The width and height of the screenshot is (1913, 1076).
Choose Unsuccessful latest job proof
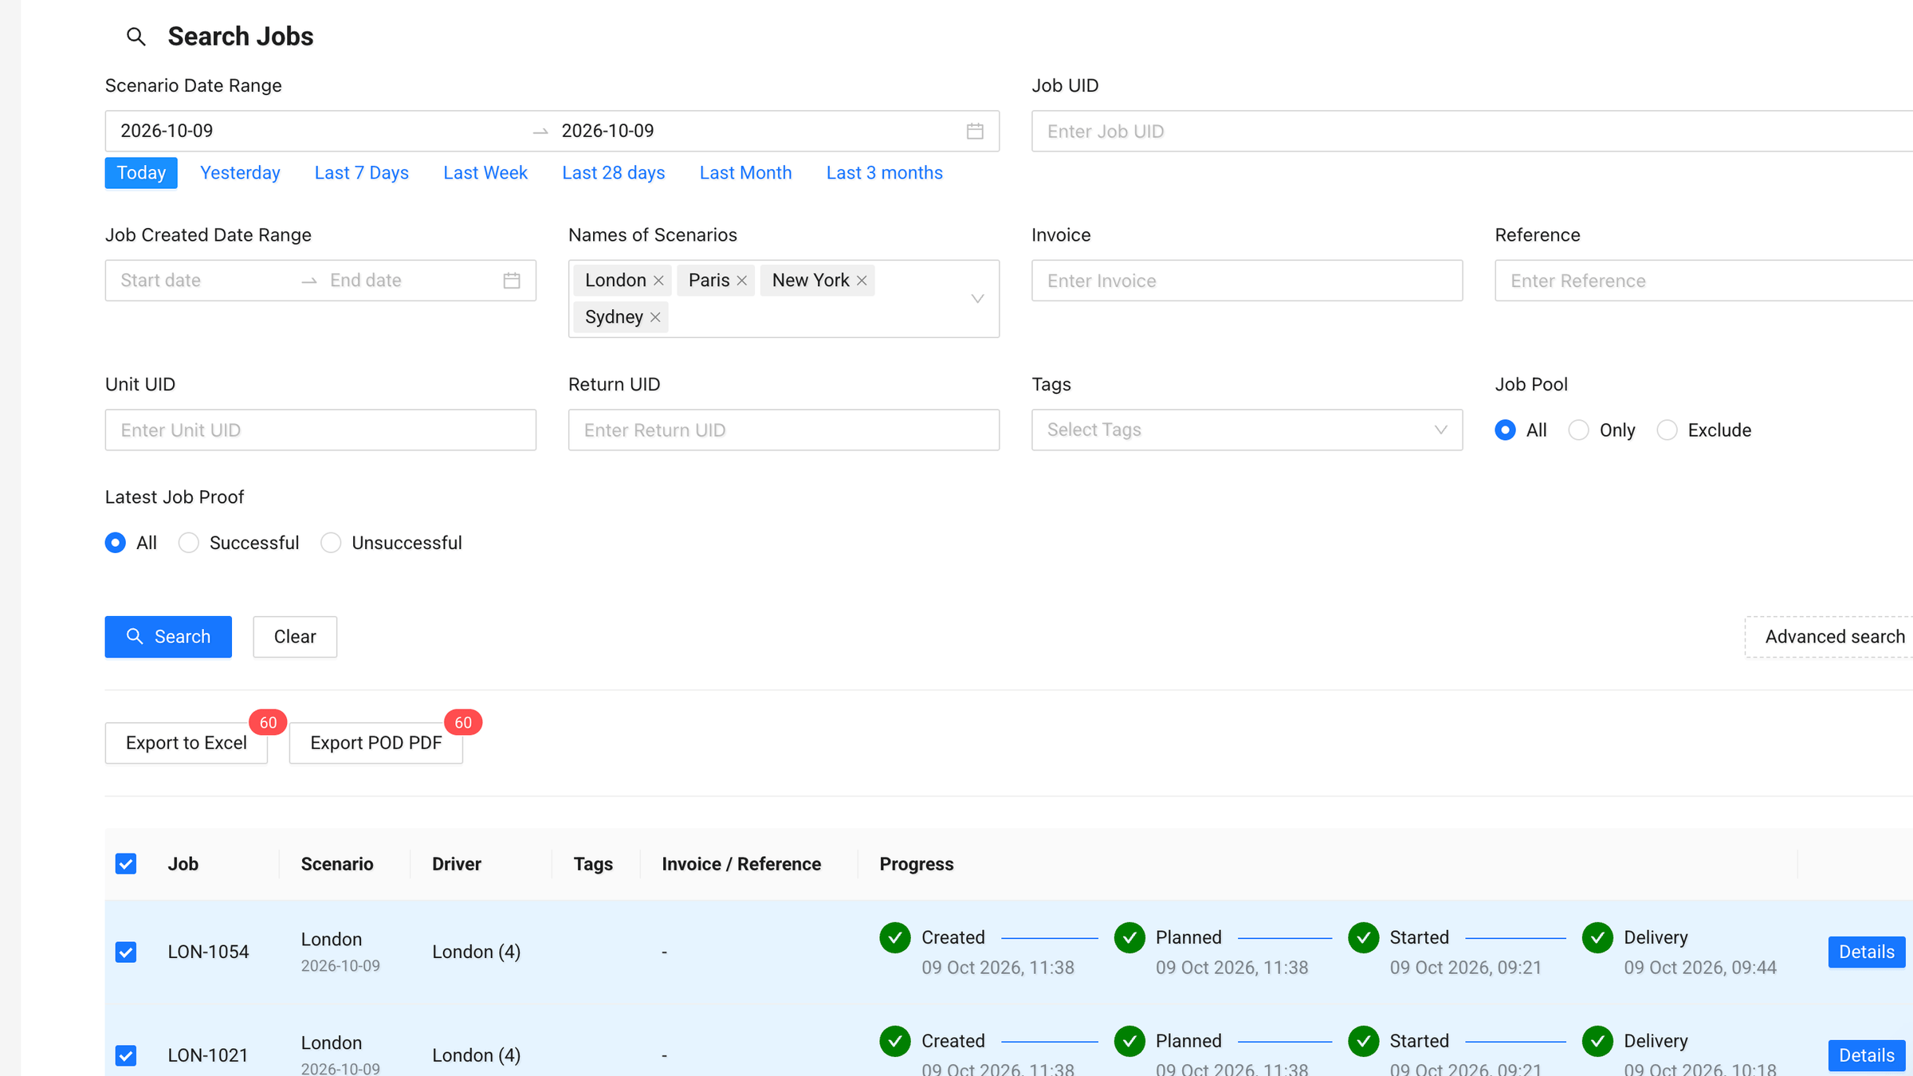331,543
